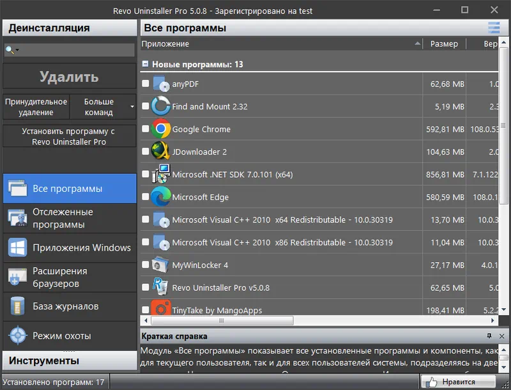511x390 pixels.
Task: Check the Visual C++ x64 Redistributable checkbox
Action: (146, 219)
